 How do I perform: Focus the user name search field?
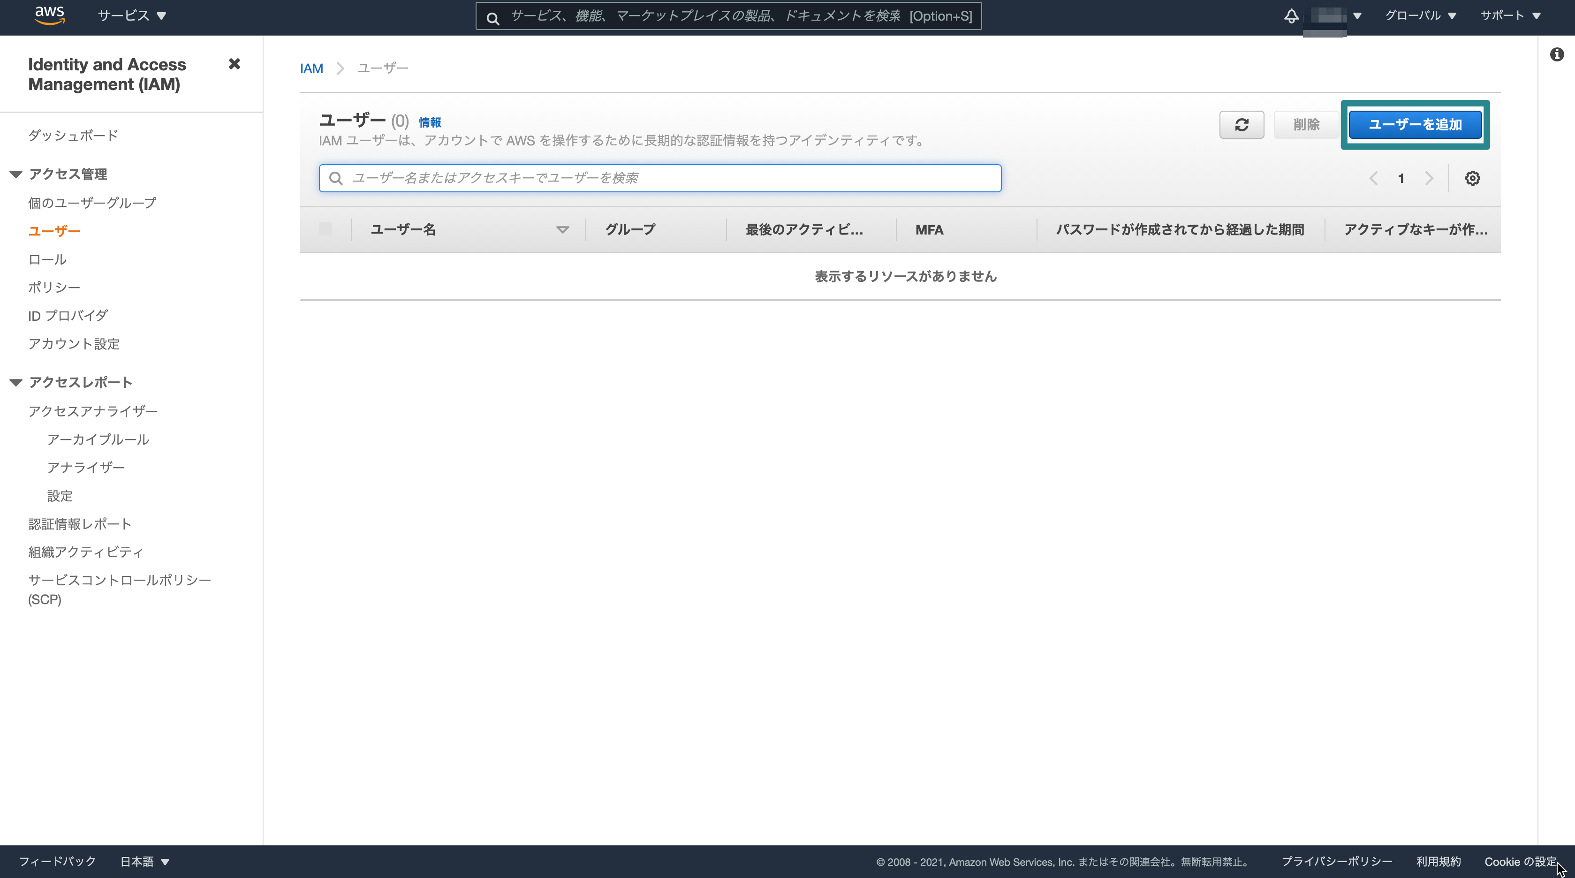point(660,178)
